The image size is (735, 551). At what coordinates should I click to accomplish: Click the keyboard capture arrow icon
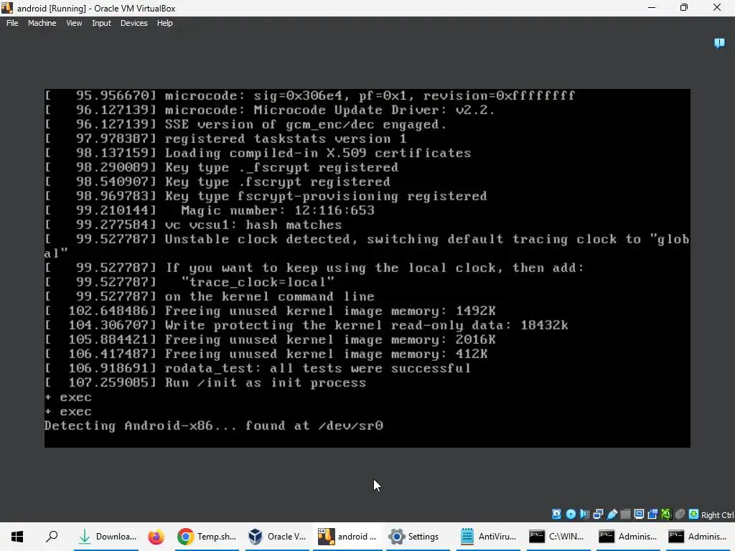click(x=694, y=514)
